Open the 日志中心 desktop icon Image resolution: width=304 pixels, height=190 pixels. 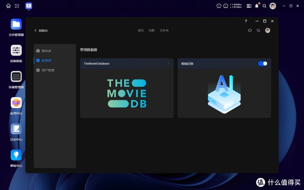[16, 129]
